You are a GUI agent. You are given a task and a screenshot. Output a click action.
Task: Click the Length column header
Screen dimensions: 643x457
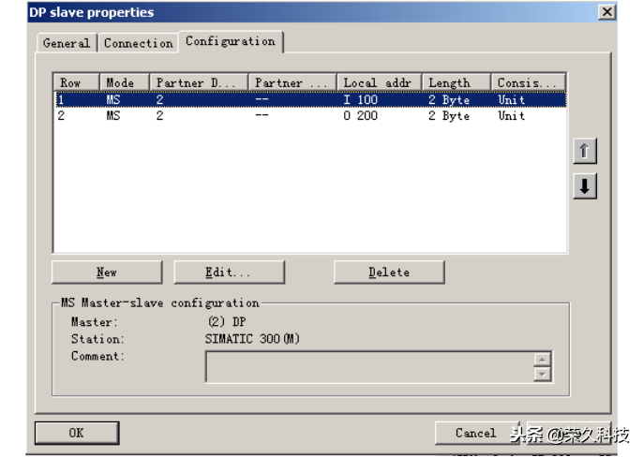pos(456,82)
